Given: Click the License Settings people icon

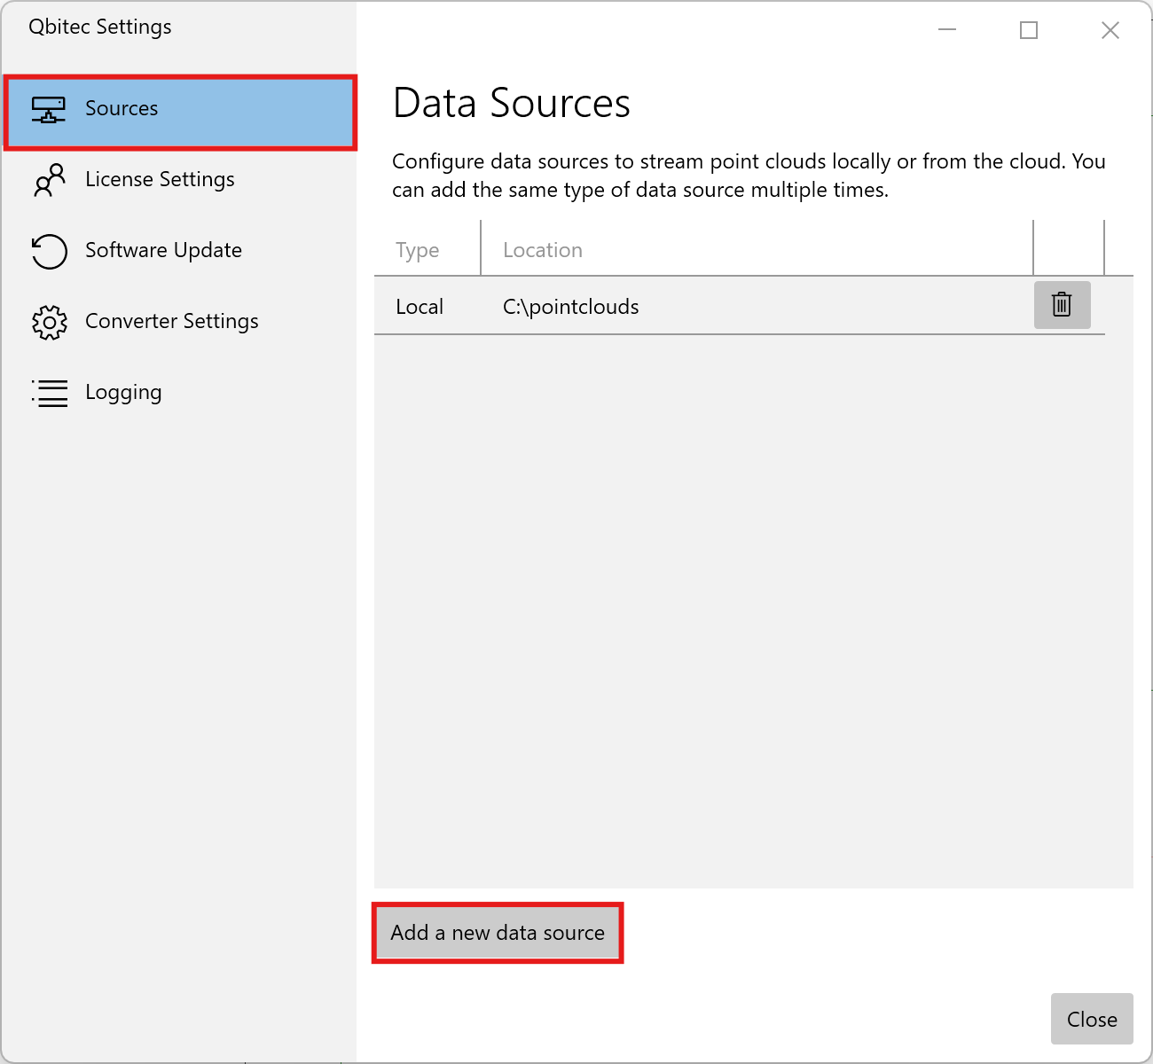Looking at the screenshot, I should coord(49,180).
